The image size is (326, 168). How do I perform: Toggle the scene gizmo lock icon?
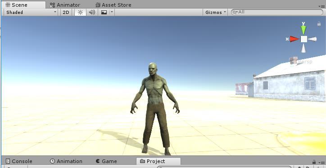click(319, 24)
